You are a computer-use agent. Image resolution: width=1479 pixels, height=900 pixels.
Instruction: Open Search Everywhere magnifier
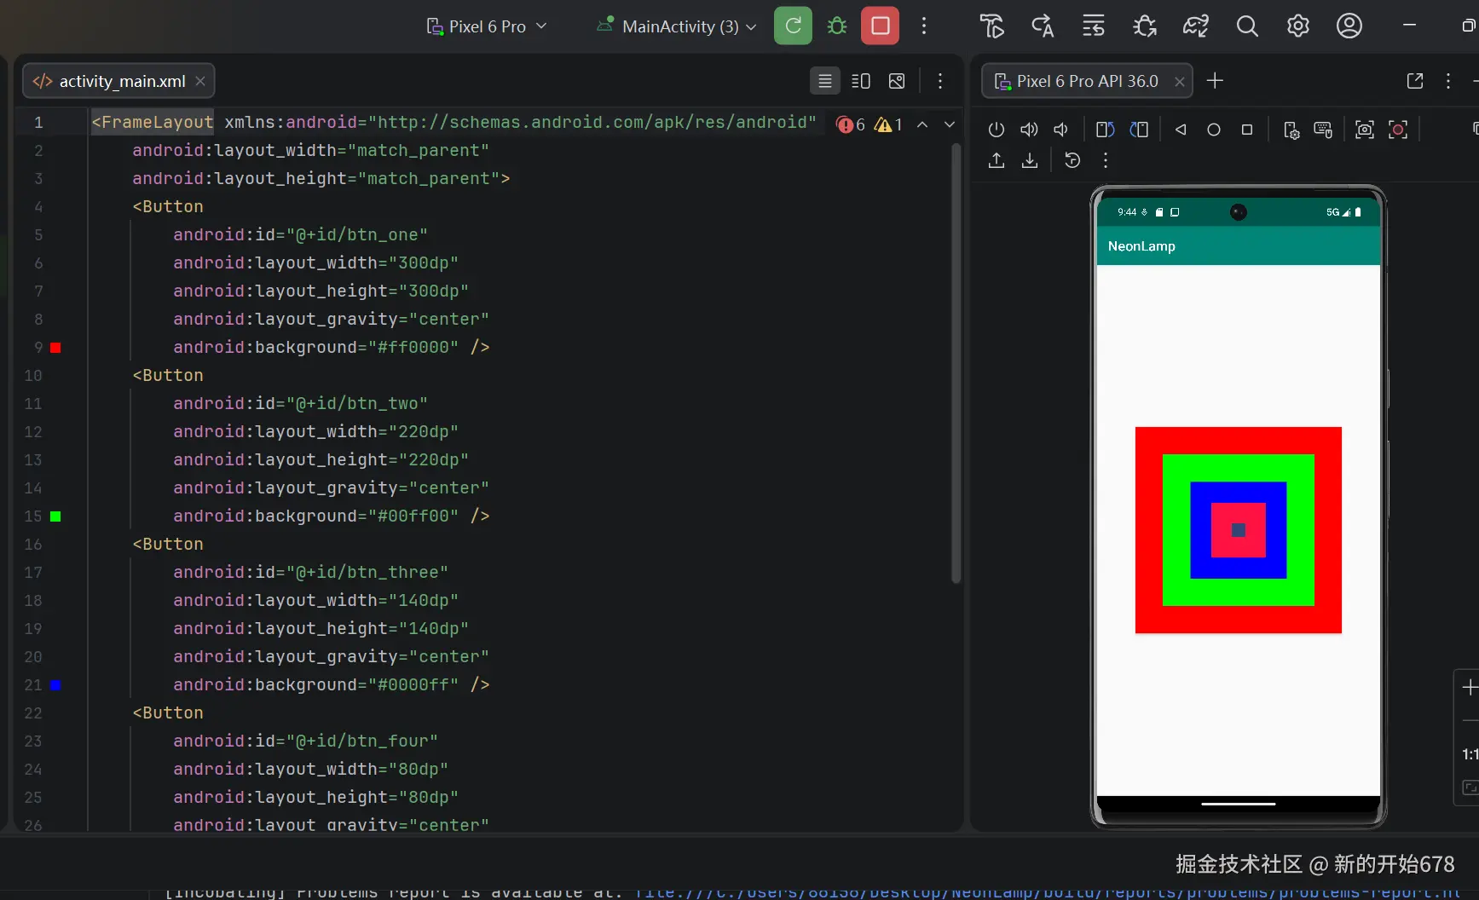[x=1247, y=26]
